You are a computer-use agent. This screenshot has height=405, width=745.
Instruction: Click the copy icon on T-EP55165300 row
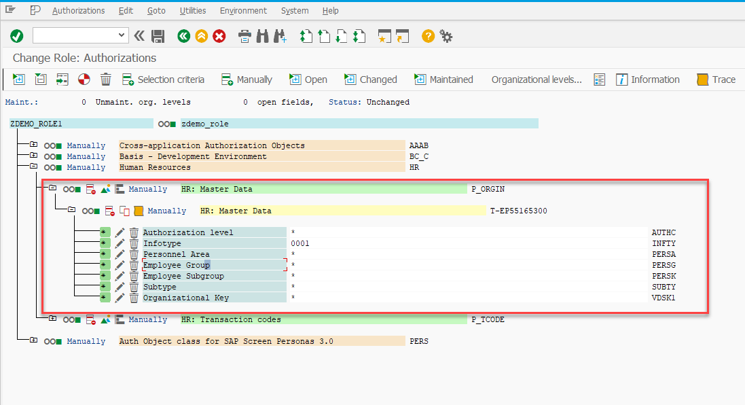(124, 211)
